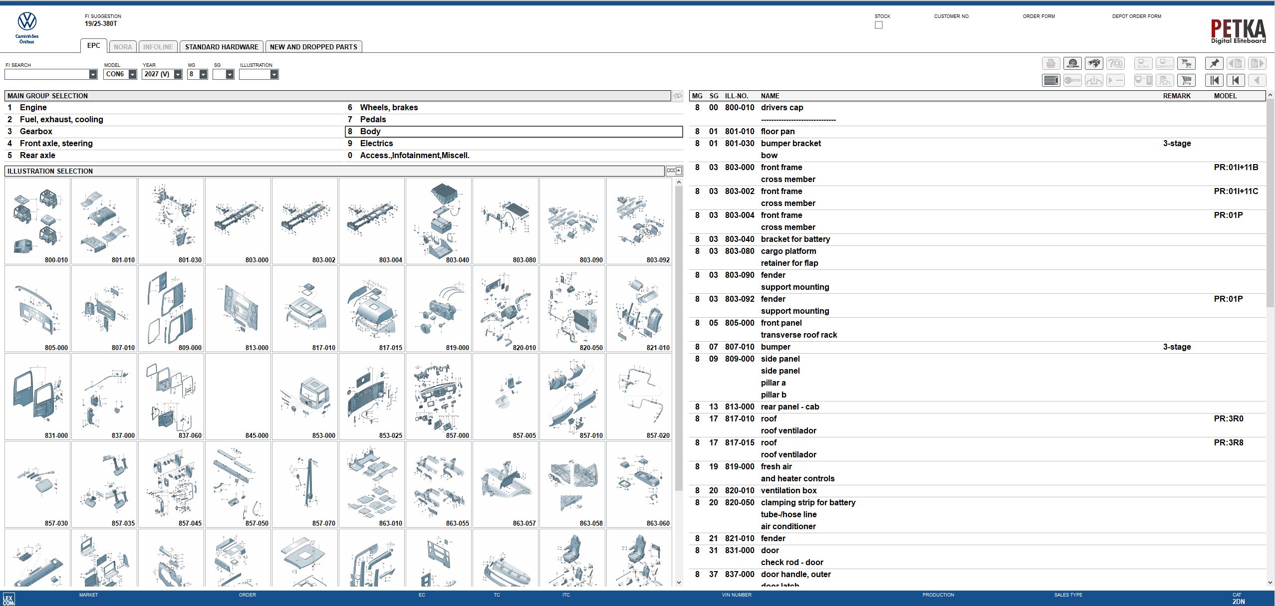Click the binoculars search icon
This screenshot has width=1275, height=606.
pyautogui.click(x=1094, y=63)
